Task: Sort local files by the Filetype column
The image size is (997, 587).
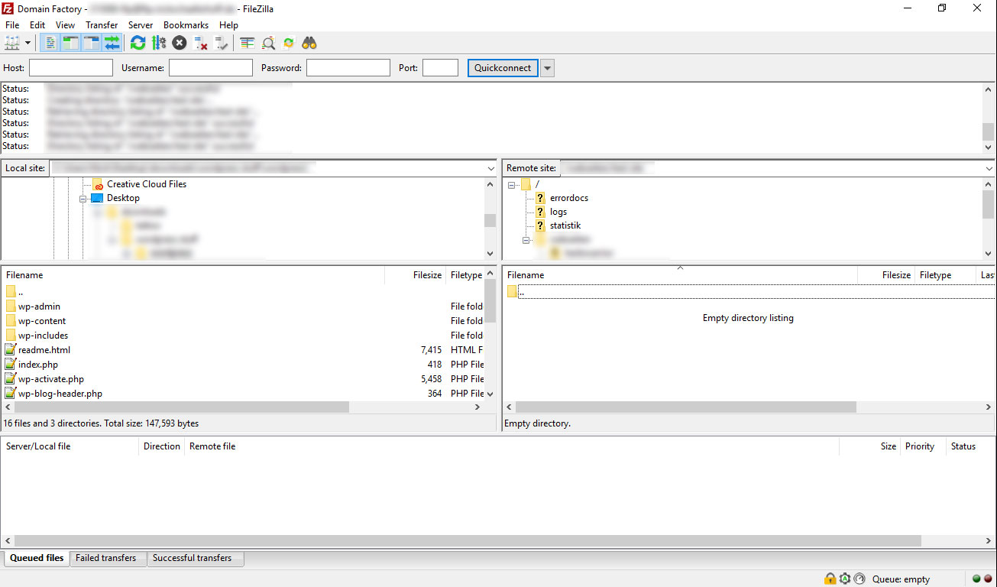Action: (465, 275)
